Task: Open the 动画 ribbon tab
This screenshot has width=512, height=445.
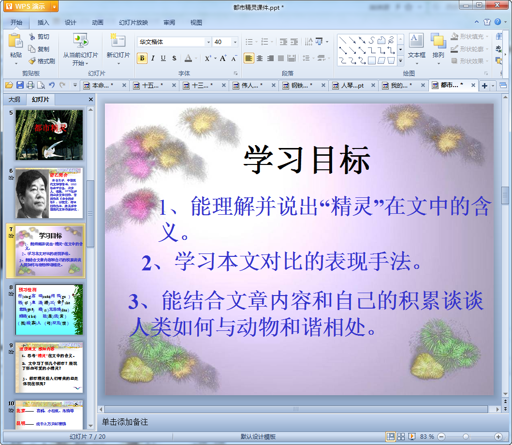Action: tap(97, 23)
